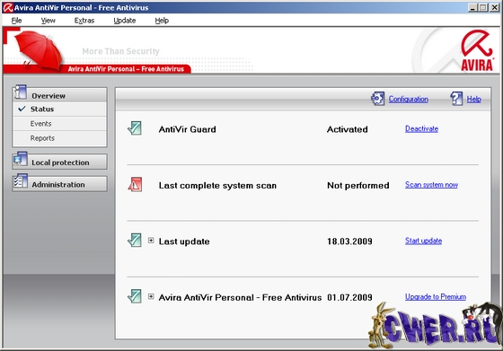Click the '18.03.2009' date value
This screenshot has width=503, height=351.
click(x=349, y=241)
